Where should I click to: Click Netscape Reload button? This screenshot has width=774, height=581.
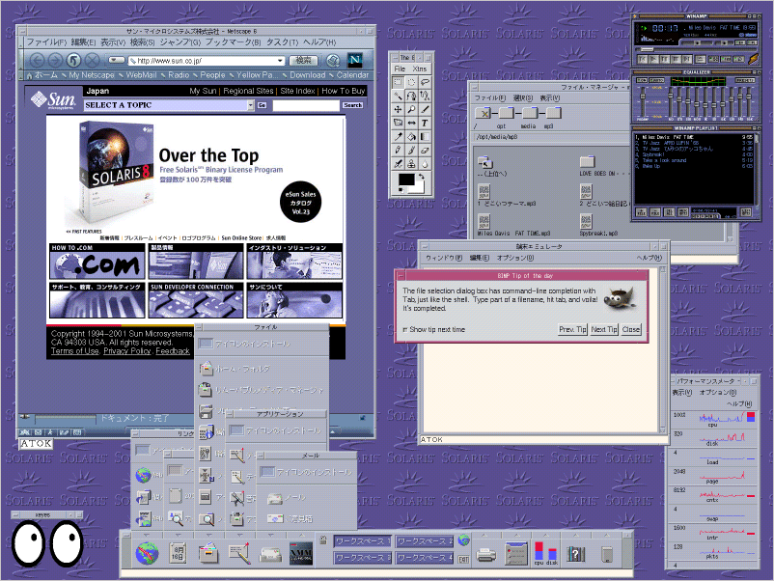(x=73, y=60)
